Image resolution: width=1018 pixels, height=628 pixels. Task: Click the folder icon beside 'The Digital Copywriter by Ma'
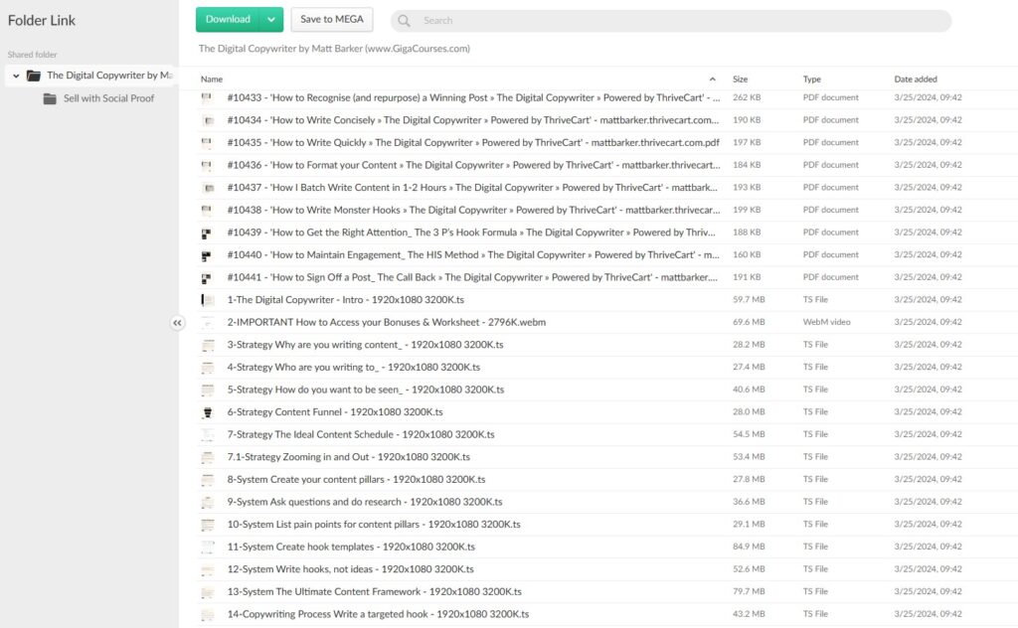click(x=36, y=75)
